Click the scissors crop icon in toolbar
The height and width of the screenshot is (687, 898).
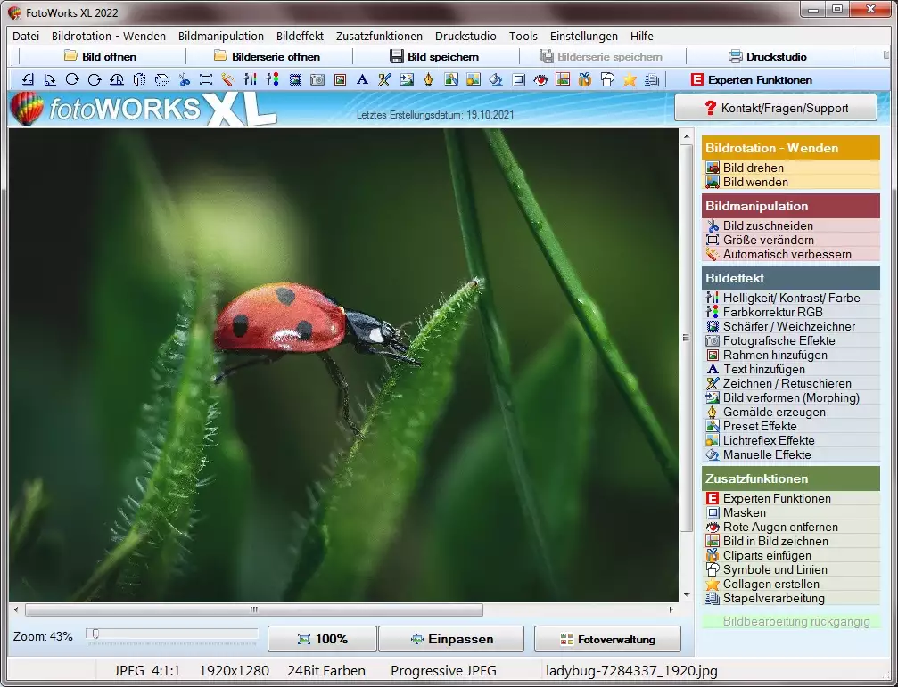[x=185, y=80]
